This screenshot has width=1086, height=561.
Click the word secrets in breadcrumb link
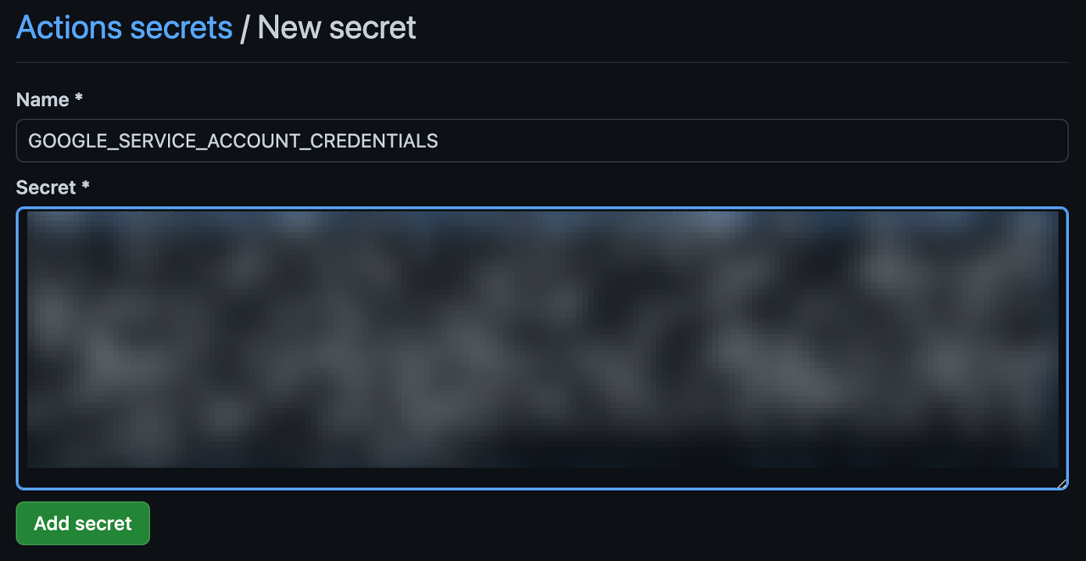[182, 28]
